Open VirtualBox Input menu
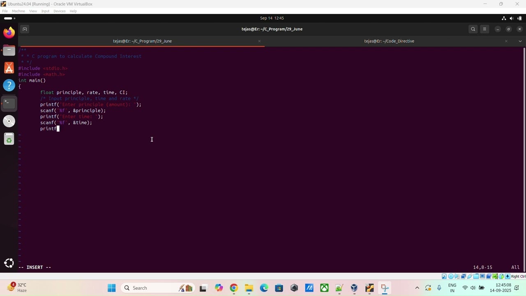526x296 pixels. tap(45, 11)
